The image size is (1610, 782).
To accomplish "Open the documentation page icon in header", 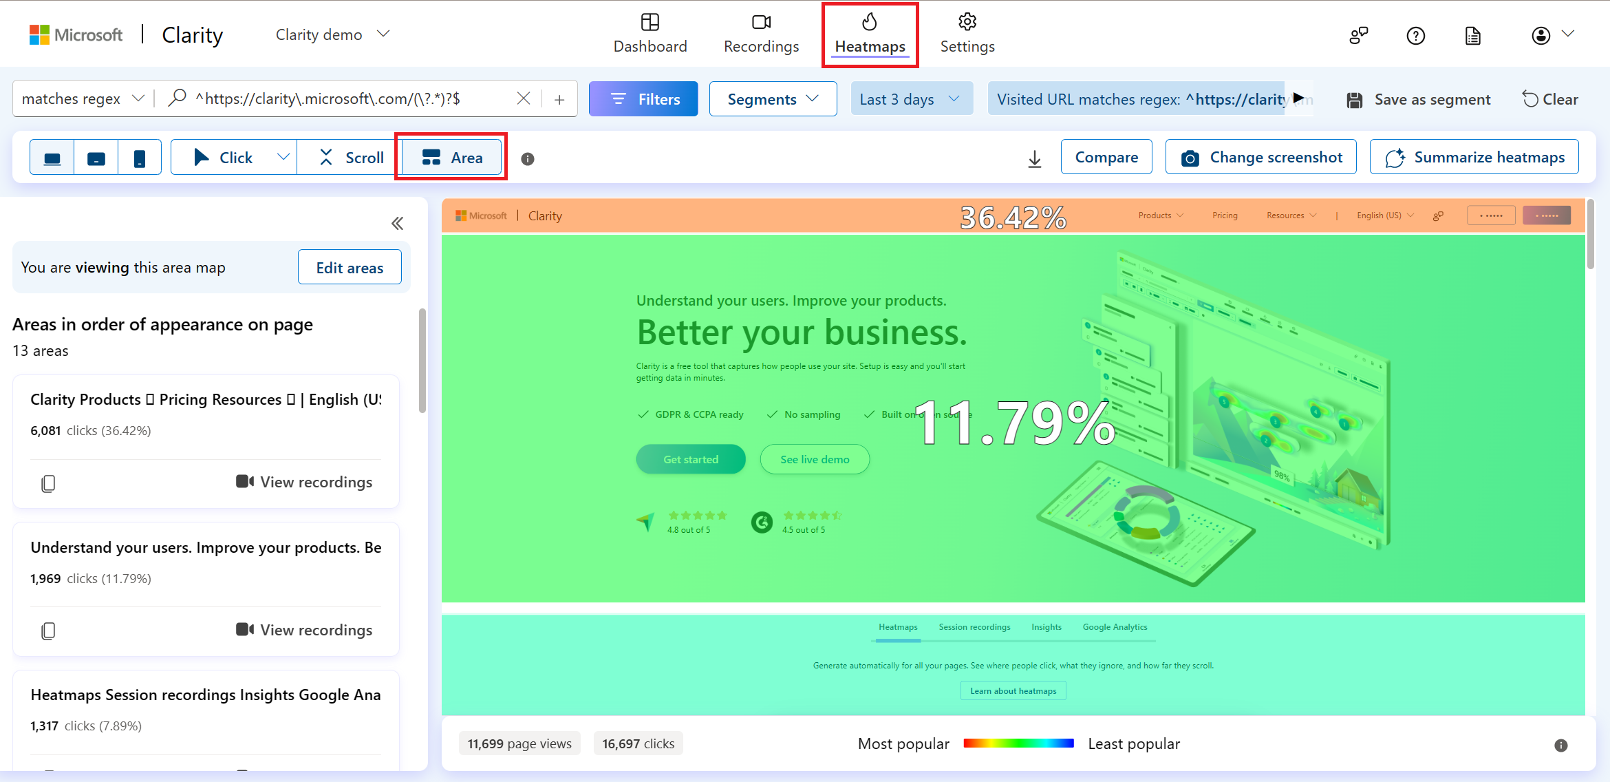I will point(1473,36).
